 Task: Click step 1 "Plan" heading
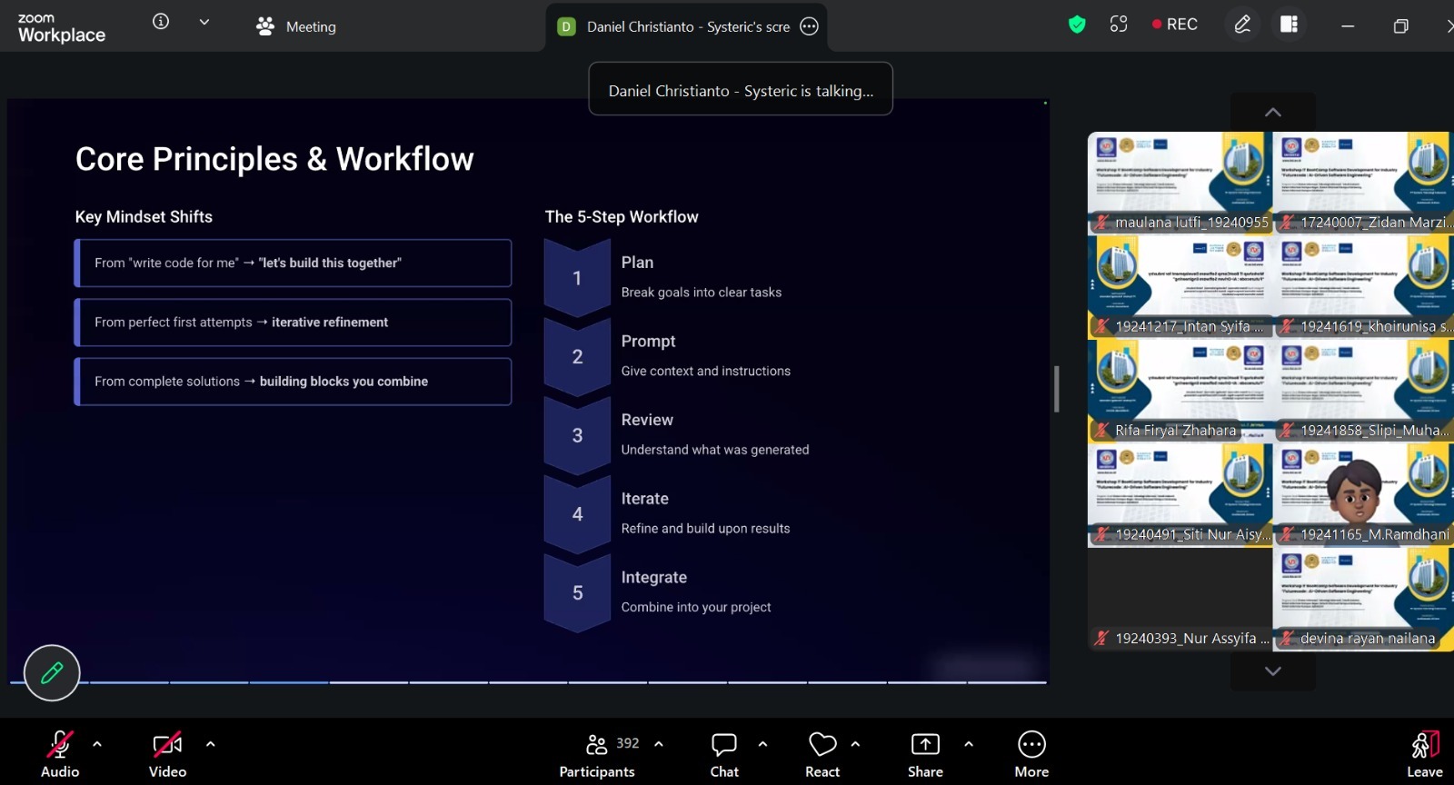pos(637,262)
